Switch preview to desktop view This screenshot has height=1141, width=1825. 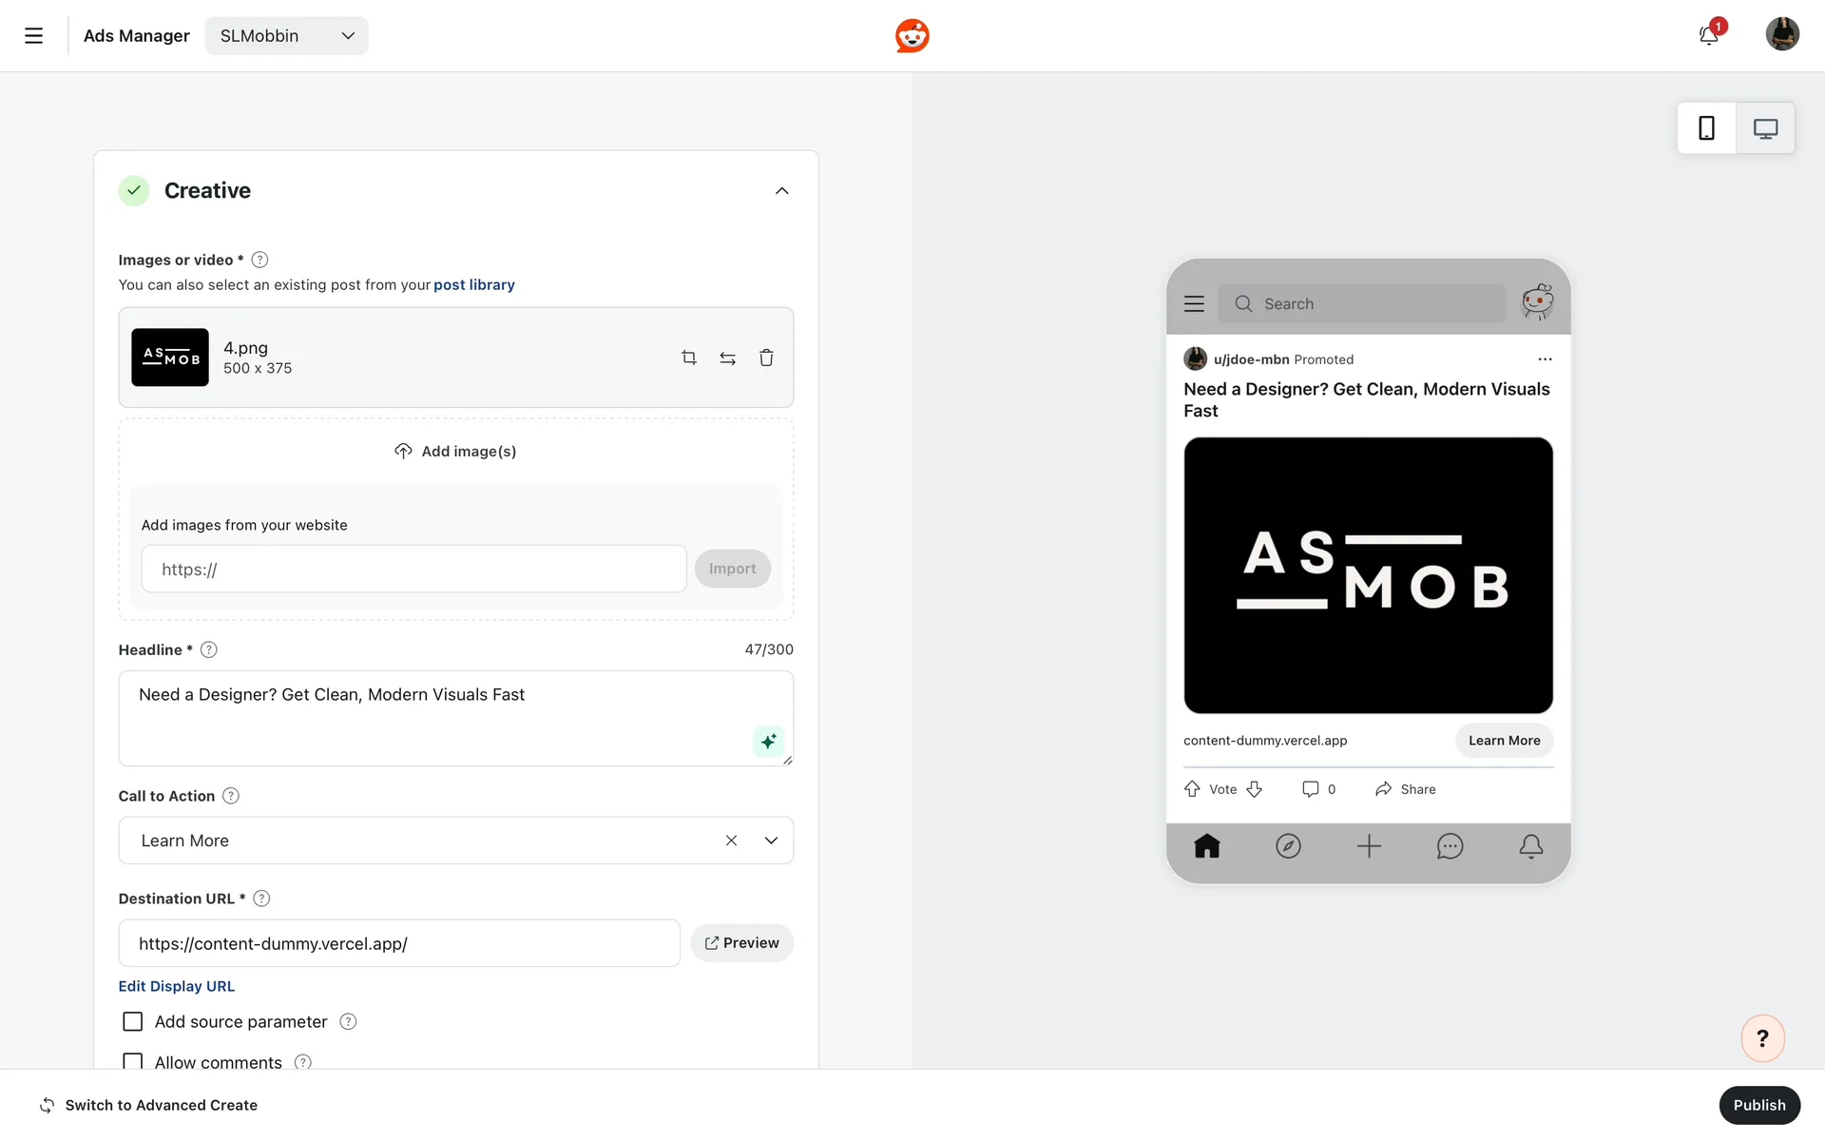[x=1765, y=128]
